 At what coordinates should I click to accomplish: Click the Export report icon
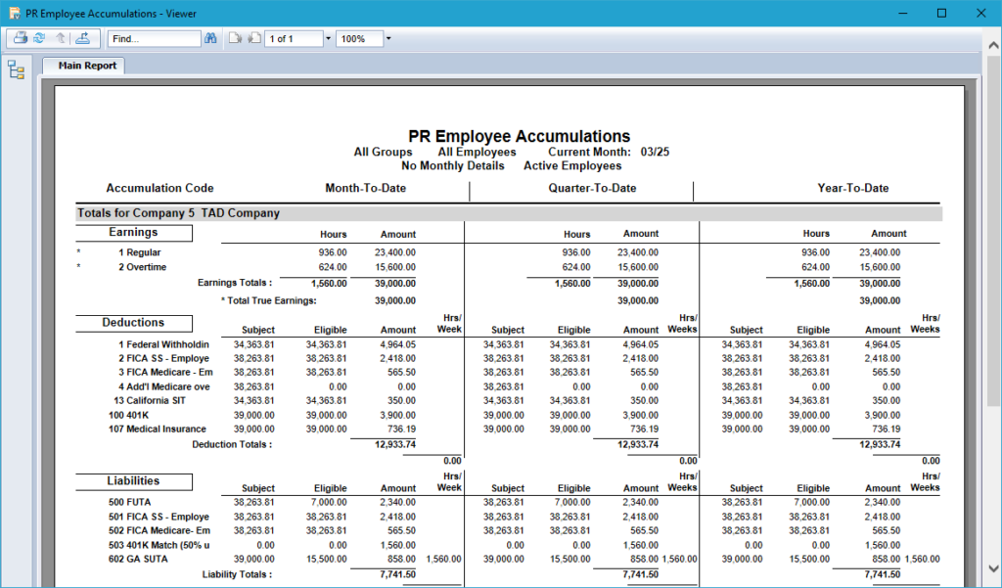[82, 38]
